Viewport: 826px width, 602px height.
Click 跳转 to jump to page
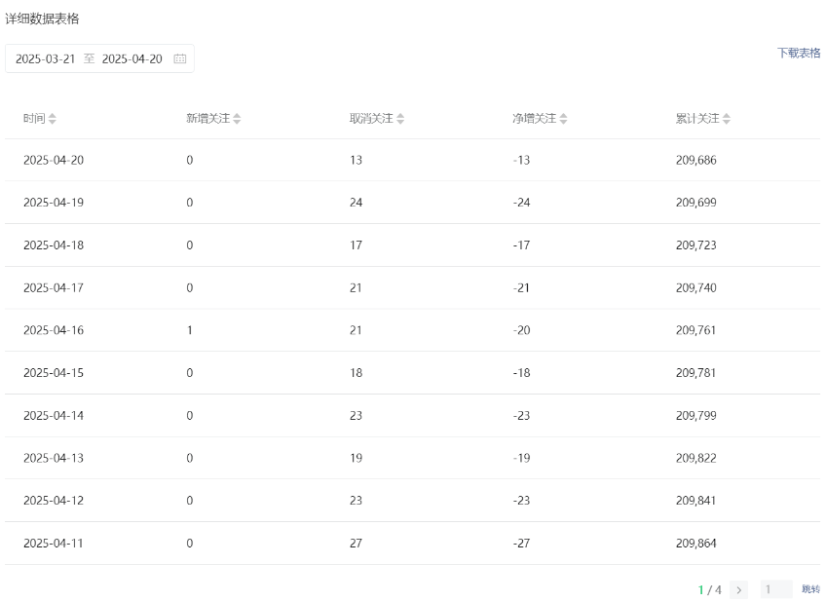click(810, 588)
